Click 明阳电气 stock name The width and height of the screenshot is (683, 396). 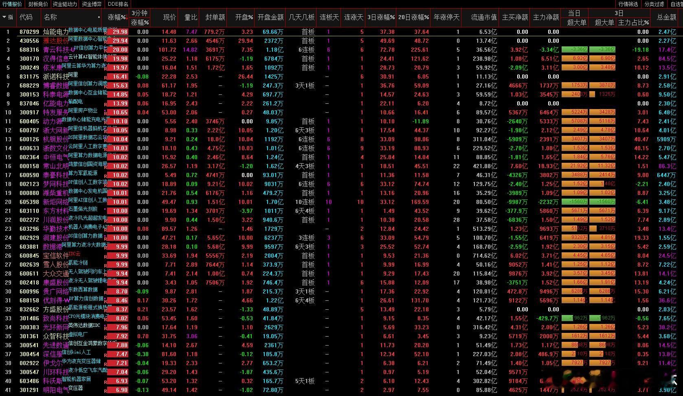click(x=56, y=390)
